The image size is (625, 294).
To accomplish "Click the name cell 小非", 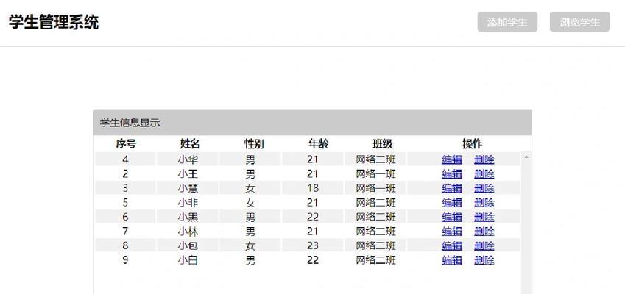I will [x=188, y=203].
